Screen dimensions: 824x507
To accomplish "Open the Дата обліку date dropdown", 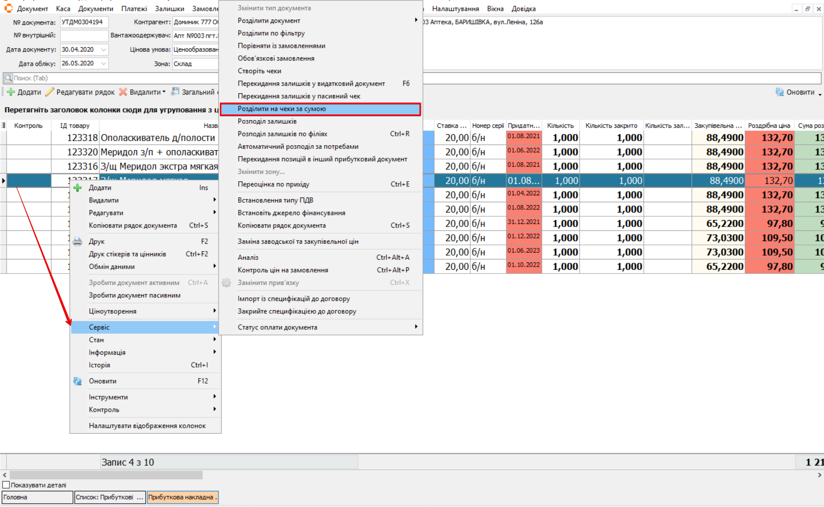I will pyautogui.click(x=103, y=63).
